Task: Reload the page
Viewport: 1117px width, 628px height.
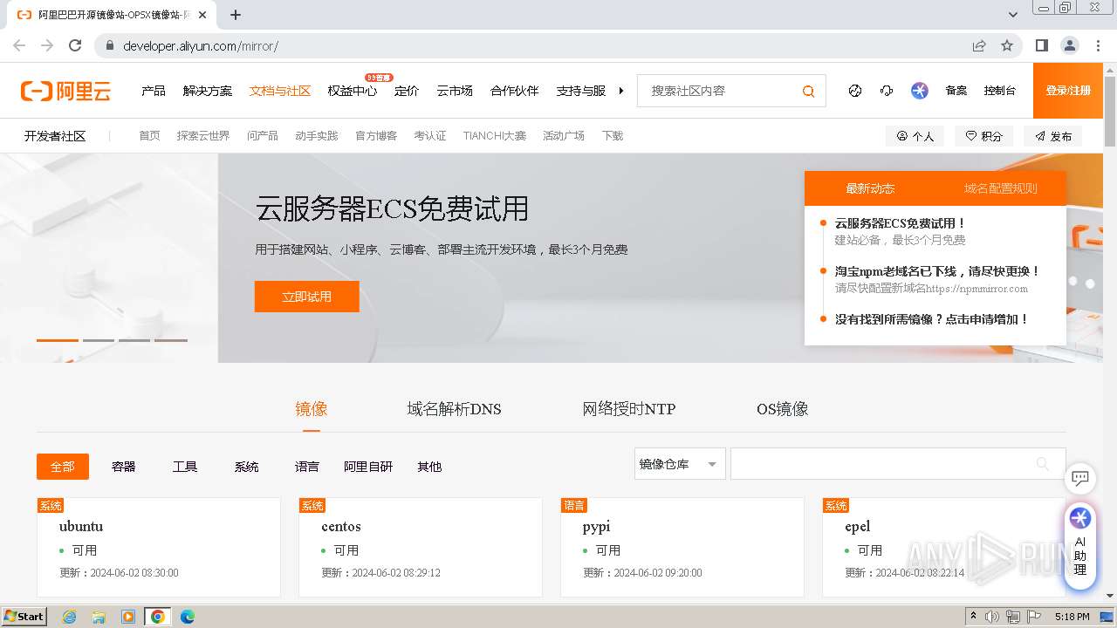Action: coord(75,45)
